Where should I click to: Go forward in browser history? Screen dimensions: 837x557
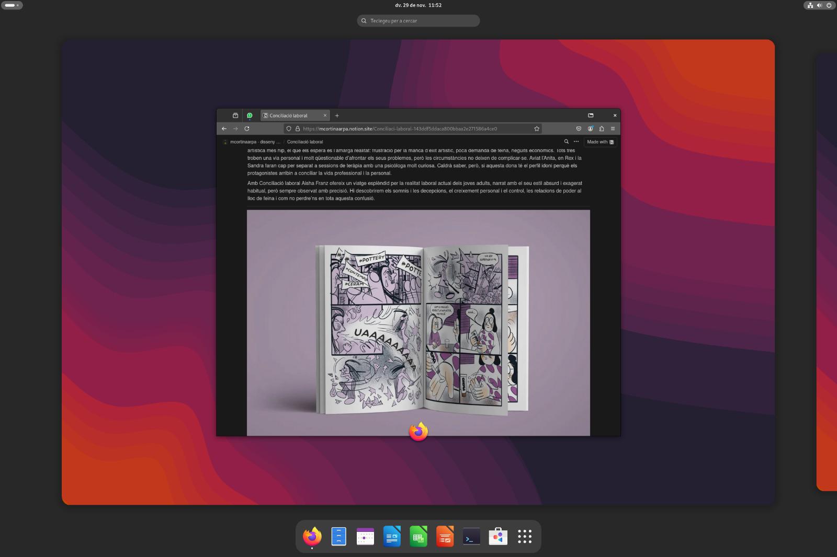click(x=235, y=129)
